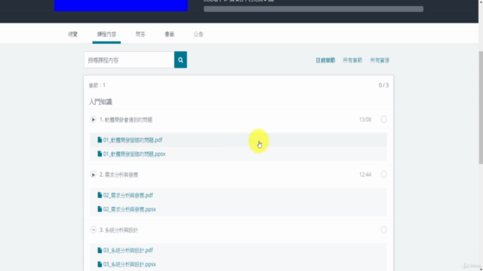Screen dimensions: 483x271
Task: Click the gray course progress bar
Action: (x=313, y=9)
